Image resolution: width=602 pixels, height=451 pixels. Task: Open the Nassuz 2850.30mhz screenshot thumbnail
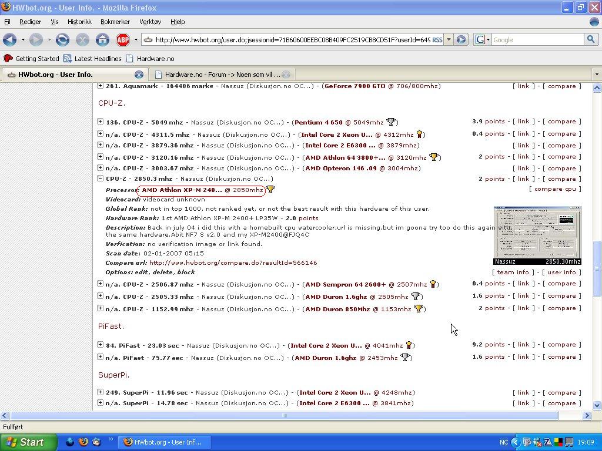pyautogui.click(x=537, y=235)
